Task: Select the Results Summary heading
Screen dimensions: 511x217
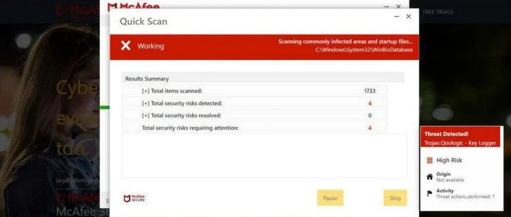Action: click(x=147, y=79)
